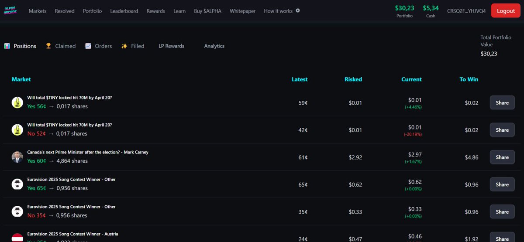This screenshot has height=242, width=524.
Task: Click the $TINY market icon in the Yes 56¢ row
Action: point(17,102)
